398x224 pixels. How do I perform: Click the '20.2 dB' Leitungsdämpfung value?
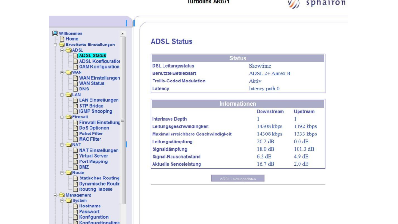tap(265, 142)
